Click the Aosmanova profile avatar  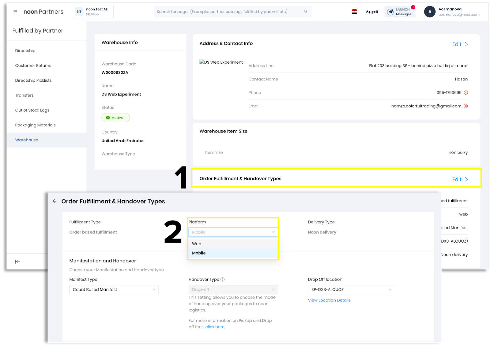[430, 12]
